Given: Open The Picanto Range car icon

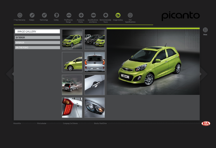Looking at the screenshot, I should coord(69,15).
